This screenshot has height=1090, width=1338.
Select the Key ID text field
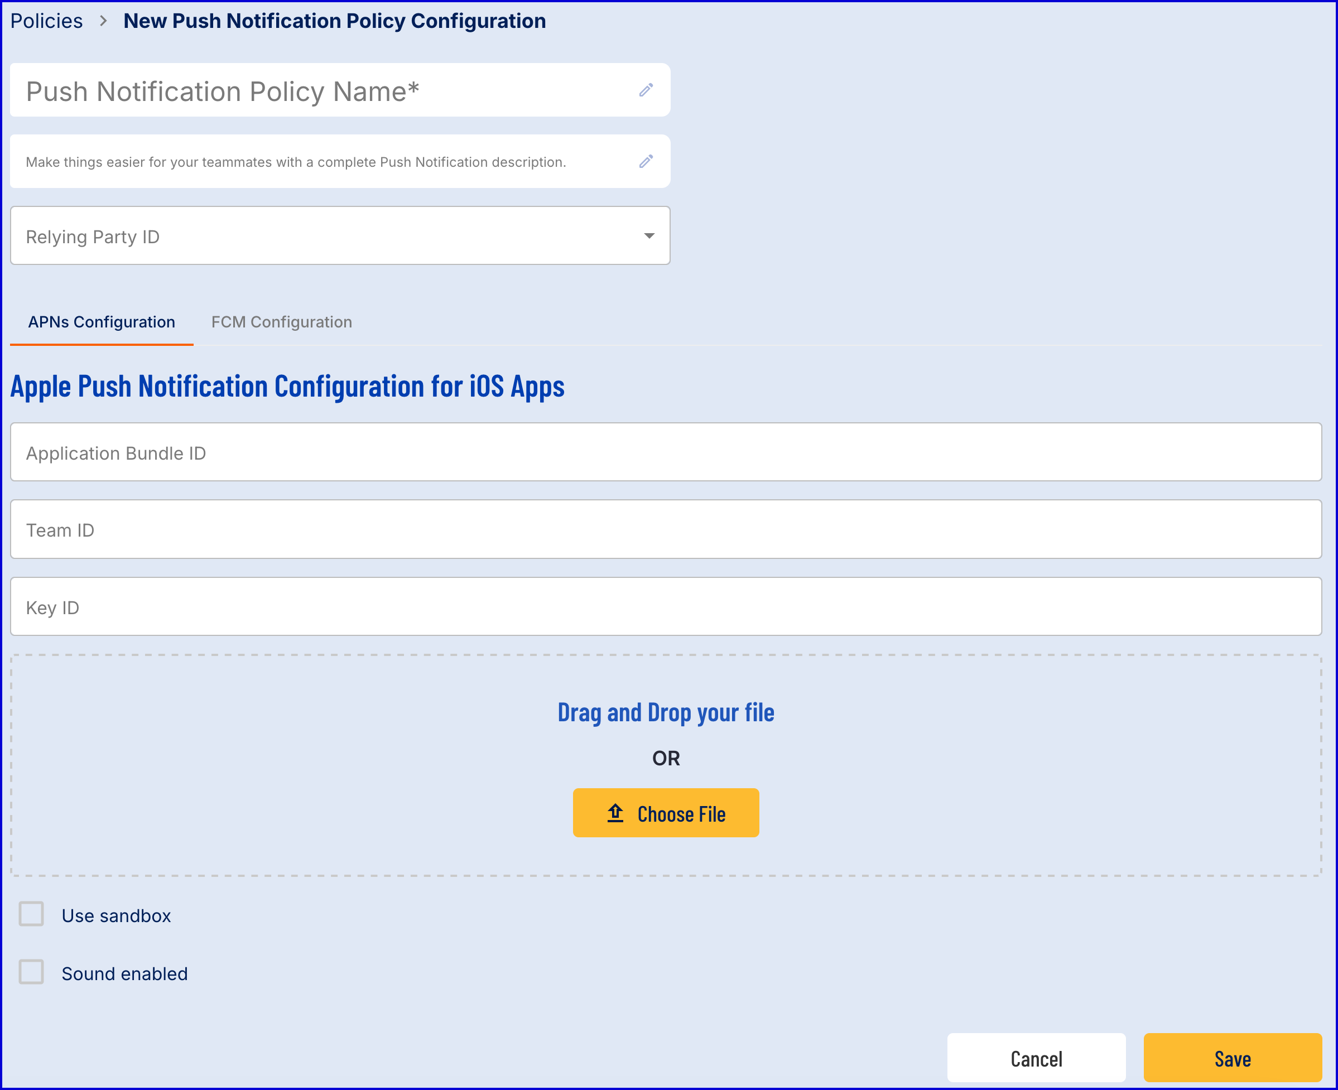(x=666, y=607)
